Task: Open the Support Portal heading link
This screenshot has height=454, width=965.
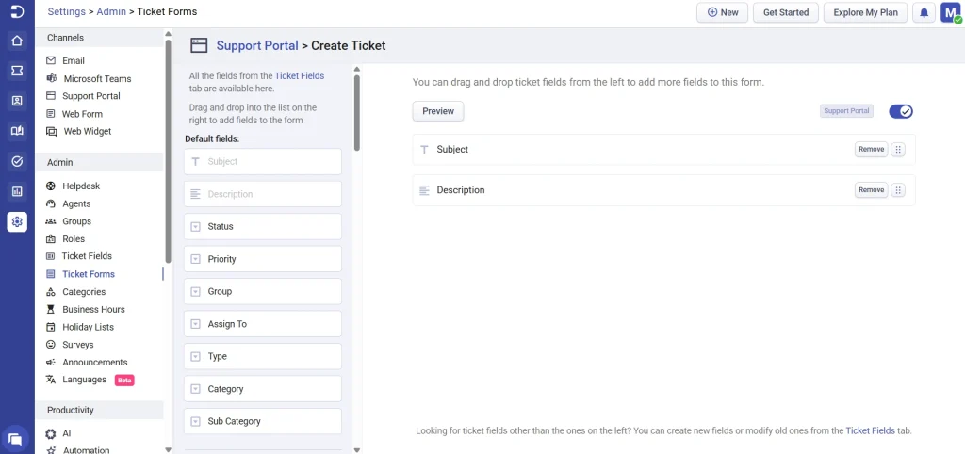Action: click(x=257, y=45)
